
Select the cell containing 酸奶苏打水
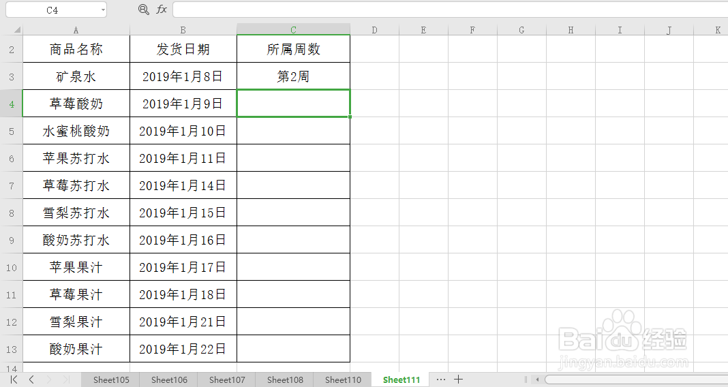click(76, 240)
